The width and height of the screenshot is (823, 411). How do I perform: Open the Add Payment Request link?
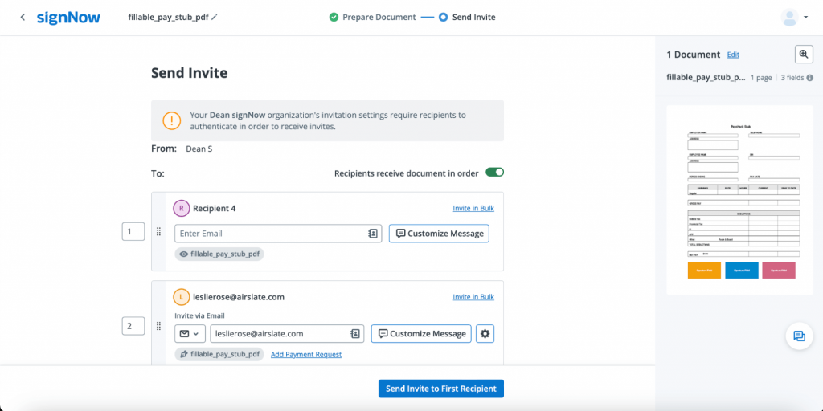pos(306,355)
